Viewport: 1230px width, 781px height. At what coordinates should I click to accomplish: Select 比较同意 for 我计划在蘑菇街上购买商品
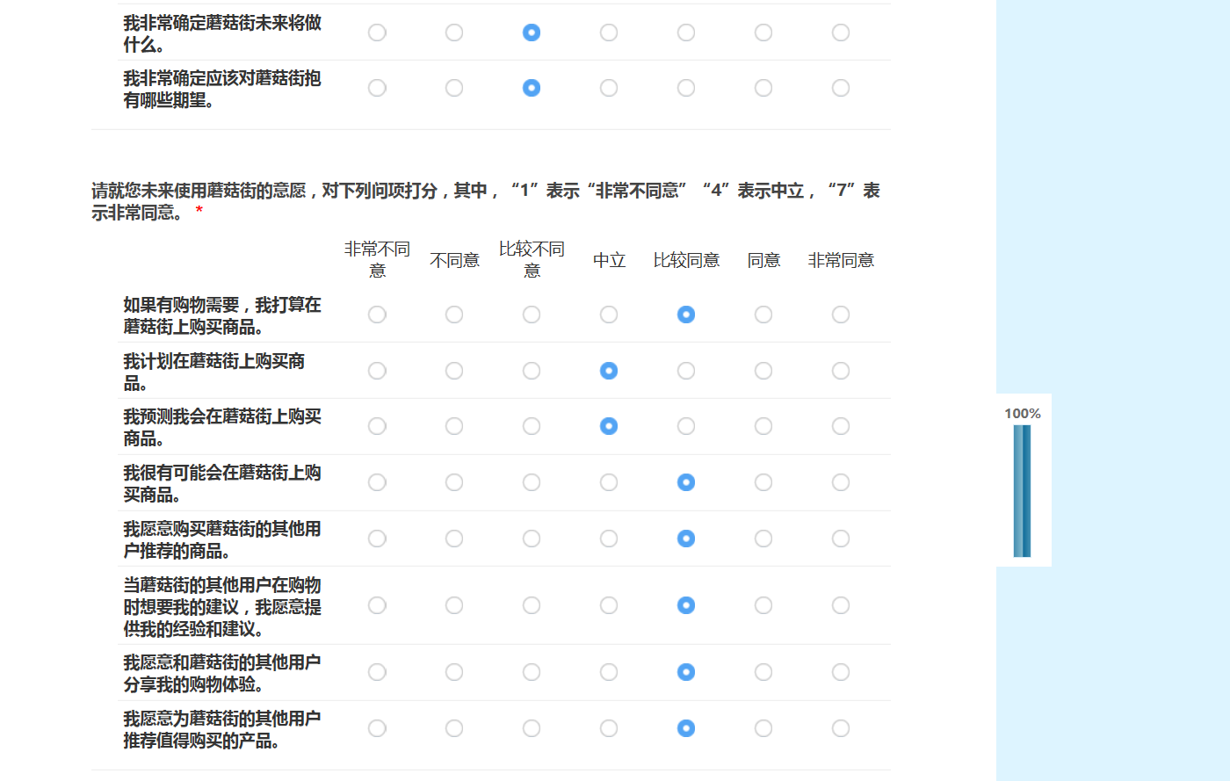686,371
